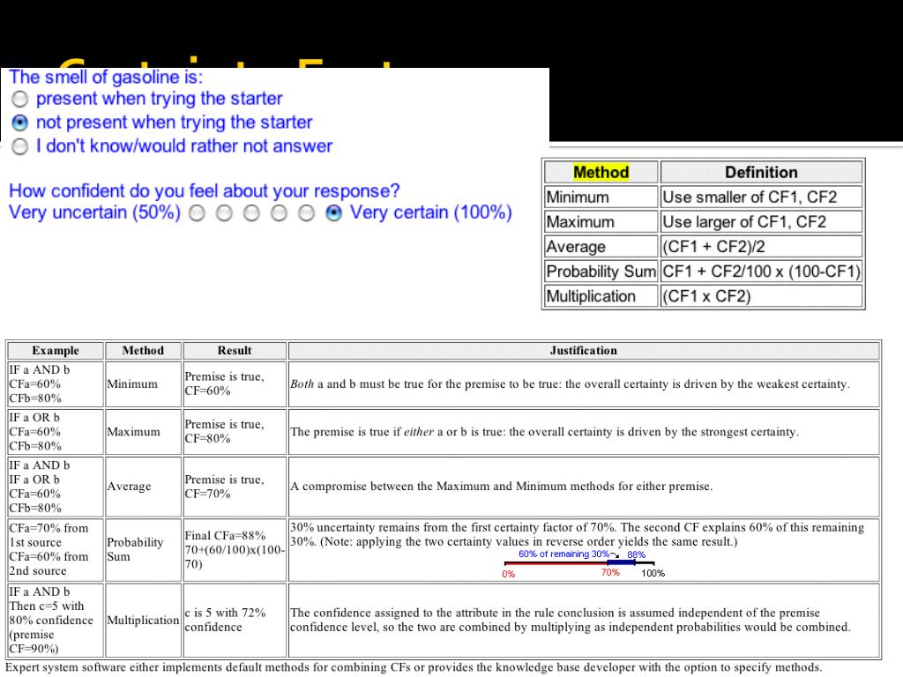
Task: Click the 'IF a OR b CFa=60% CFb=80%' example cell
Action: click(56, 432)
